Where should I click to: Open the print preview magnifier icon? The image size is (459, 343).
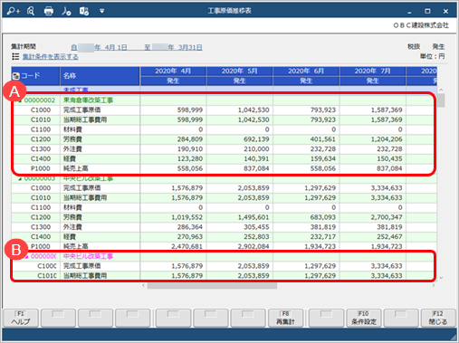(31, 11)
